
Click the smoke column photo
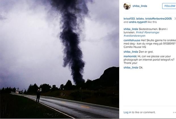pos(60,59)
